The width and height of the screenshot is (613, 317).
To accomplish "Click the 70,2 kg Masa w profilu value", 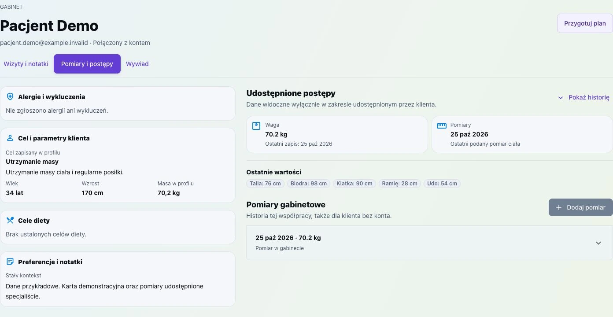I will pos(169,193).
